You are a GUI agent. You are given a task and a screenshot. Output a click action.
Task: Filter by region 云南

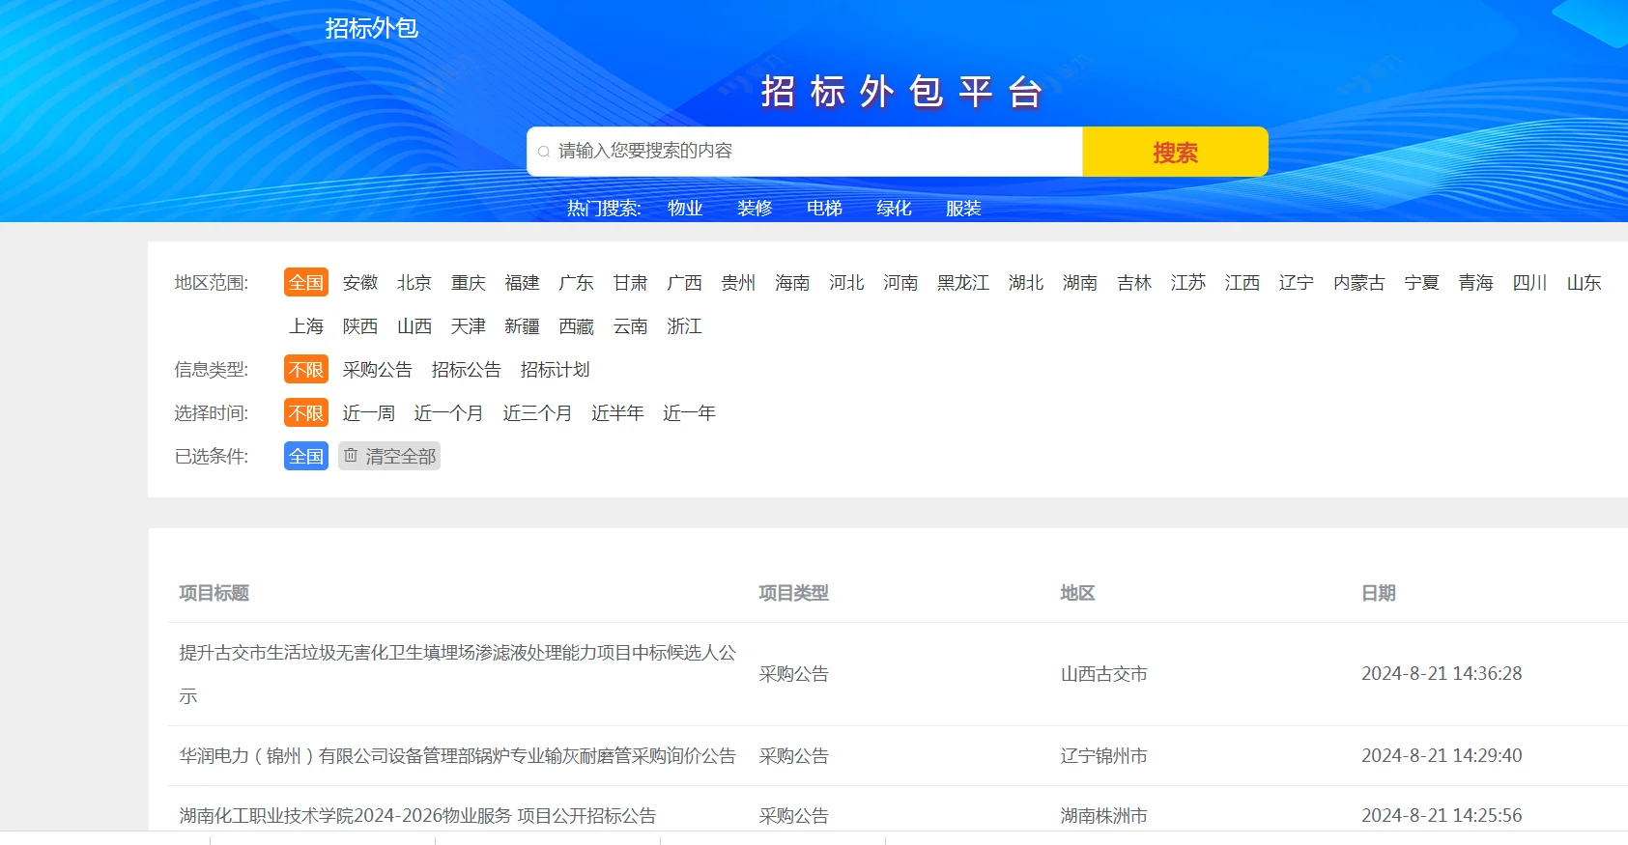[x=631, y=325]
